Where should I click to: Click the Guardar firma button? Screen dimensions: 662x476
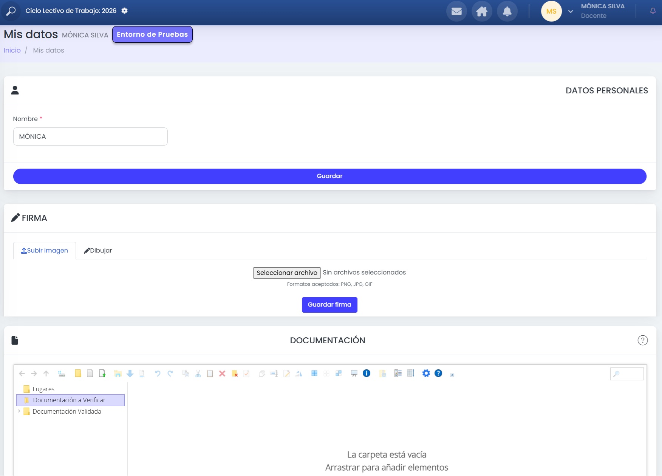click(329, 305)
